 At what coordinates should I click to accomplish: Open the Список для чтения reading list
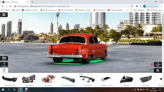click(155, 10)
